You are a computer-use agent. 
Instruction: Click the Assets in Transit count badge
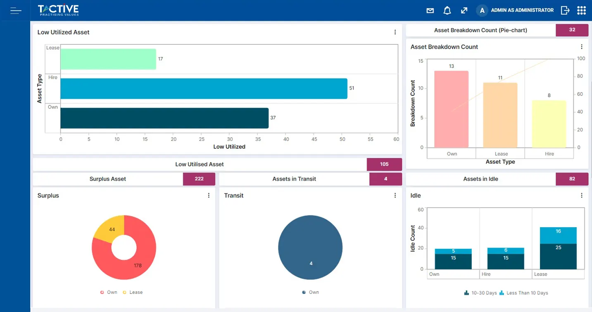[x=385, y=179]
